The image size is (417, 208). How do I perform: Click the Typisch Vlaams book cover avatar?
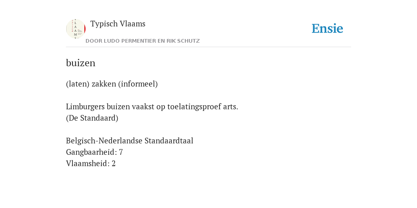pos(76,29)
